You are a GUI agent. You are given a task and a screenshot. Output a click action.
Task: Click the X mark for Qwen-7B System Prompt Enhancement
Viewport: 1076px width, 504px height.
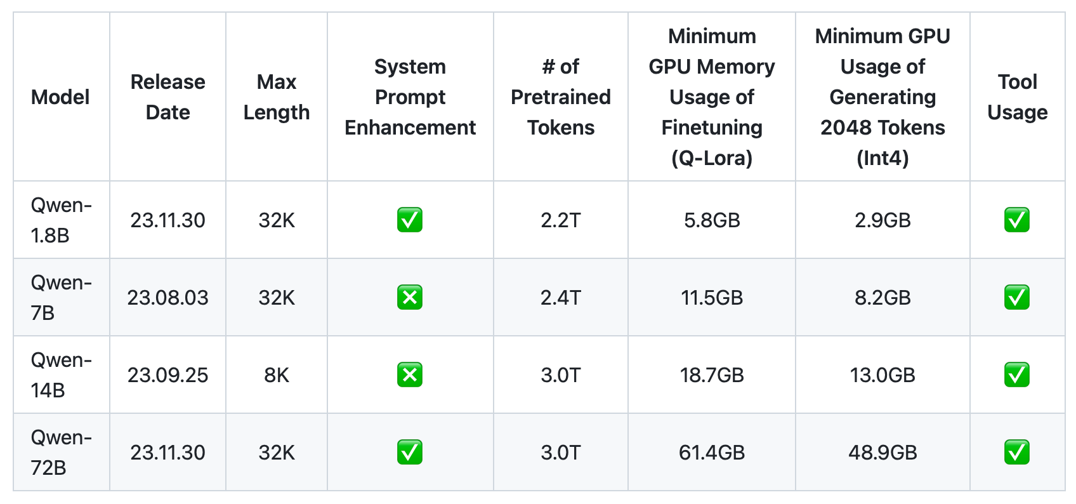coord(410,298)
